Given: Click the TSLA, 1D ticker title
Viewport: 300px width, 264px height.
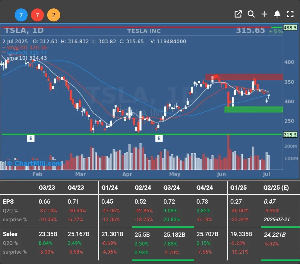Looking at the screenshot, I should (24, 31).
